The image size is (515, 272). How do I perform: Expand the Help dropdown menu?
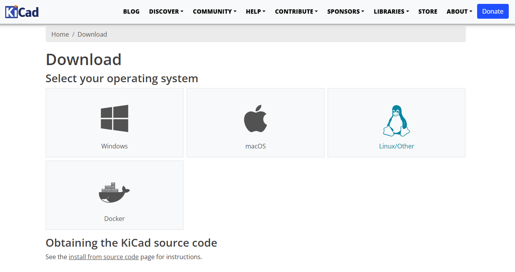(x=256, y=11)
